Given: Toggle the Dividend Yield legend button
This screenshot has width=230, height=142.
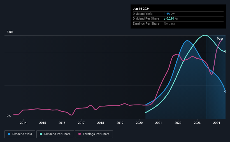Looking at the screenshot, I should coord(20,134).
